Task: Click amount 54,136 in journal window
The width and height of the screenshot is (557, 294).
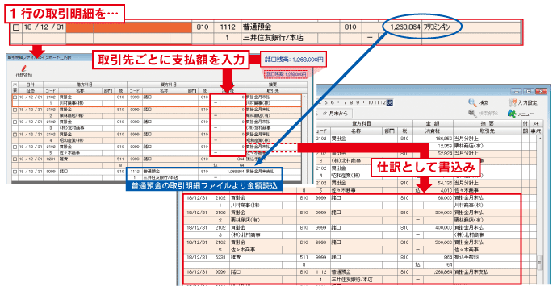Action: (x=444, y=183)
